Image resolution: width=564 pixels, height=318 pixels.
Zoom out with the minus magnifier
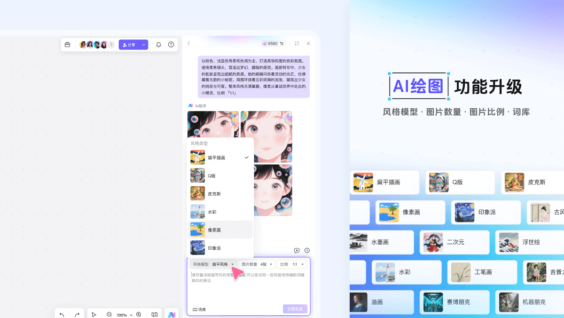(109, 315)
